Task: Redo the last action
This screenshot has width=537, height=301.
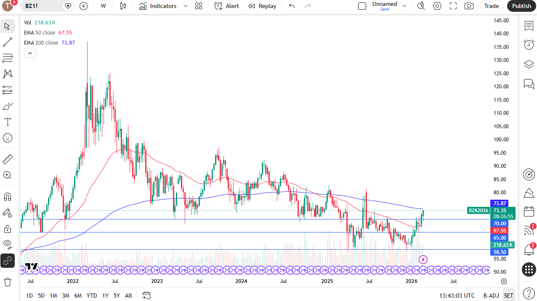Action: coord(308,6)
